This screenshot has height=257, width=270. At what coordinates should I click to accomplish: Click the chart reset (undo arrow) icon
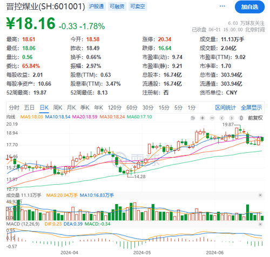(x=193, y=118)
